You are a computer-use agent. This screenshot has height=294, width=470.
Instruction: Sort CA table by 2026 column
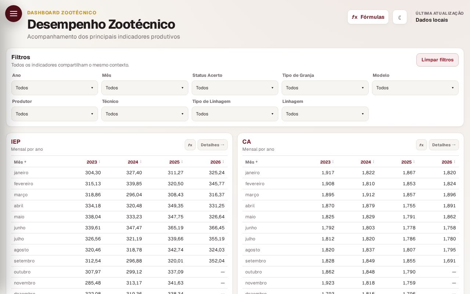(449, 162)
